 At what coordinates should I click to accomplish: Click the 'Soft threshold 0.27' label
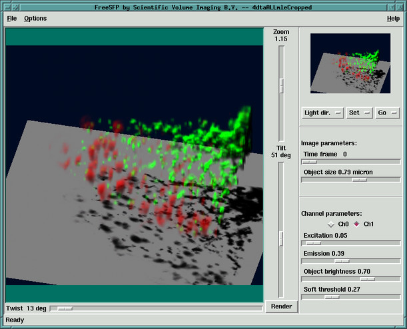(x=332, y=290)
